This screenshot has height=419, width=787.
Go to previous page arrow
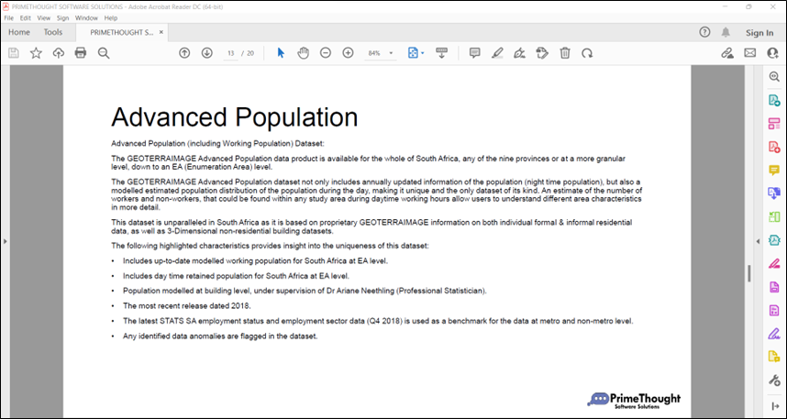point(184,53)
